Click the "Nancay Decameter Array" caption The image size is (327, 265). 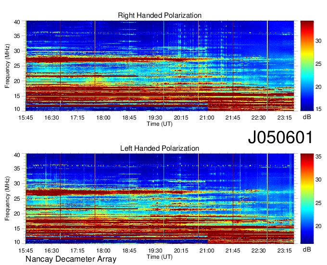(71, 259)
